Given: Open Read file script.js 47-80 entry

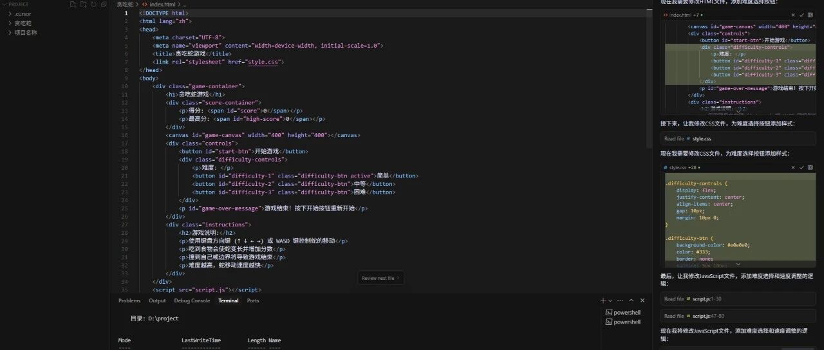Looking at the screenshot, I should (738, 316).
